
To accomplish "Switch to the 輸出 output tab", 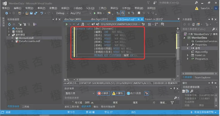I will pyautogui.click(x=96, y=107).
